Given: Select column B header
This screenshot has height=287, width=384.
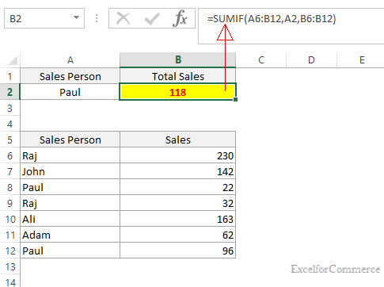Looking at the screenshot, I should click(177, 60).
